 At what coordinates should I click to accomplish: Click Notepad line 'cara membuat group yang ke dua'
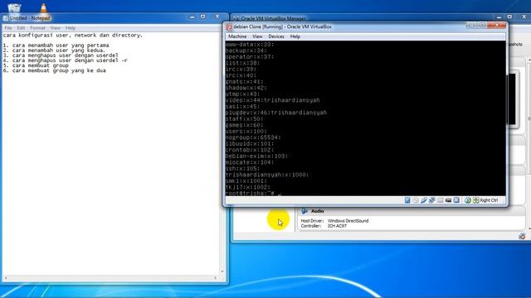[59, 70]
